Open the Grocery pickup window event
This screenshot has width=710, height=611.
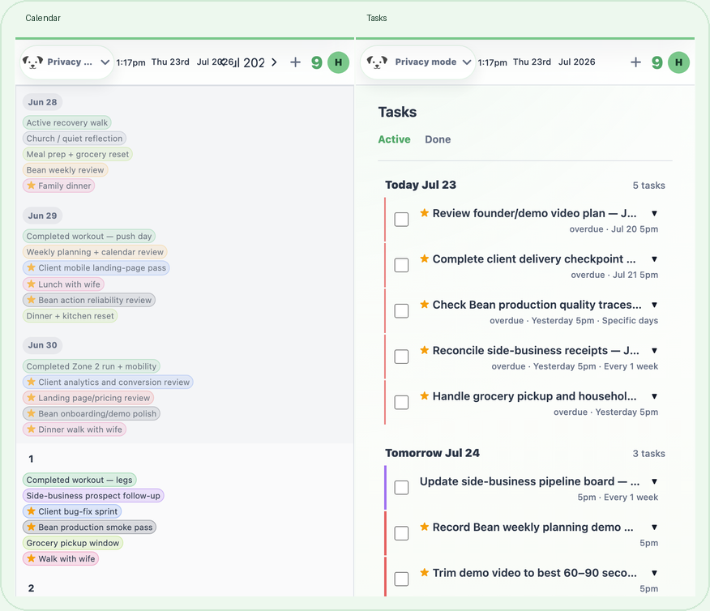73,543
